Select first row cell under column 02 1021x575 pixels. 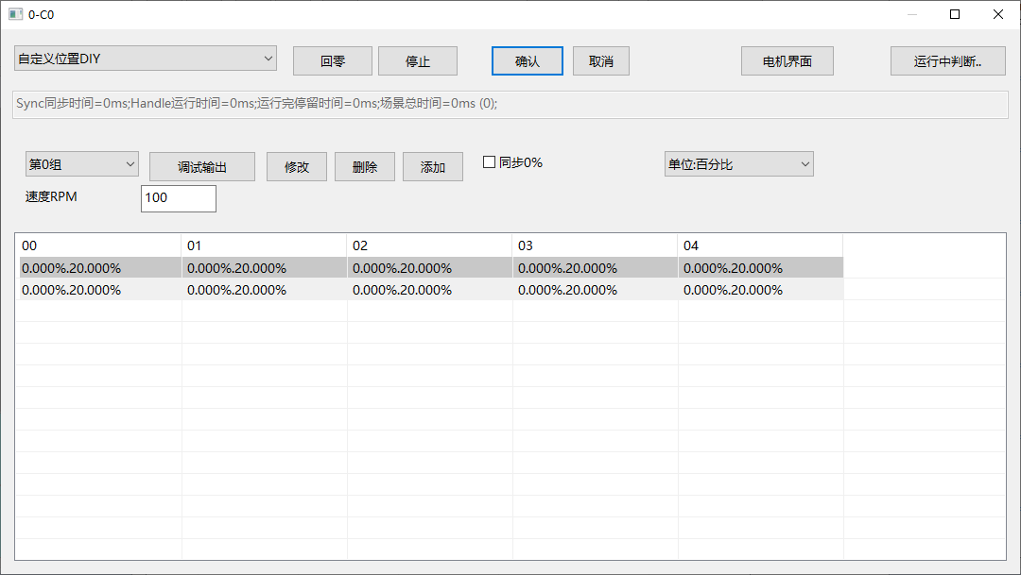(x=430, y=268)
